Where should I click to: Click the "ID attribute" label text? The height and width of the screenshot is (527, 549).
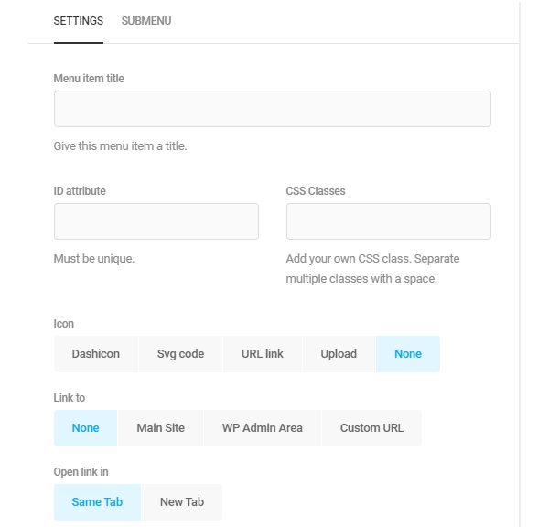click(80, 191)
